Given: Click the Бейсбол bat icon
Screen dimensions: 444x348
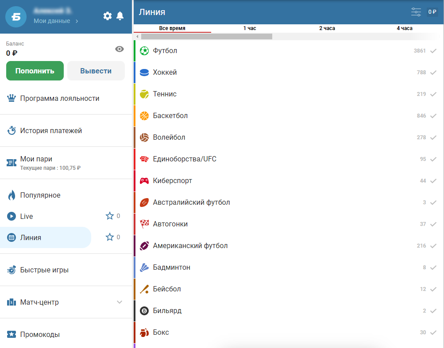Looking at the screenshot, I should click(144, 289).
